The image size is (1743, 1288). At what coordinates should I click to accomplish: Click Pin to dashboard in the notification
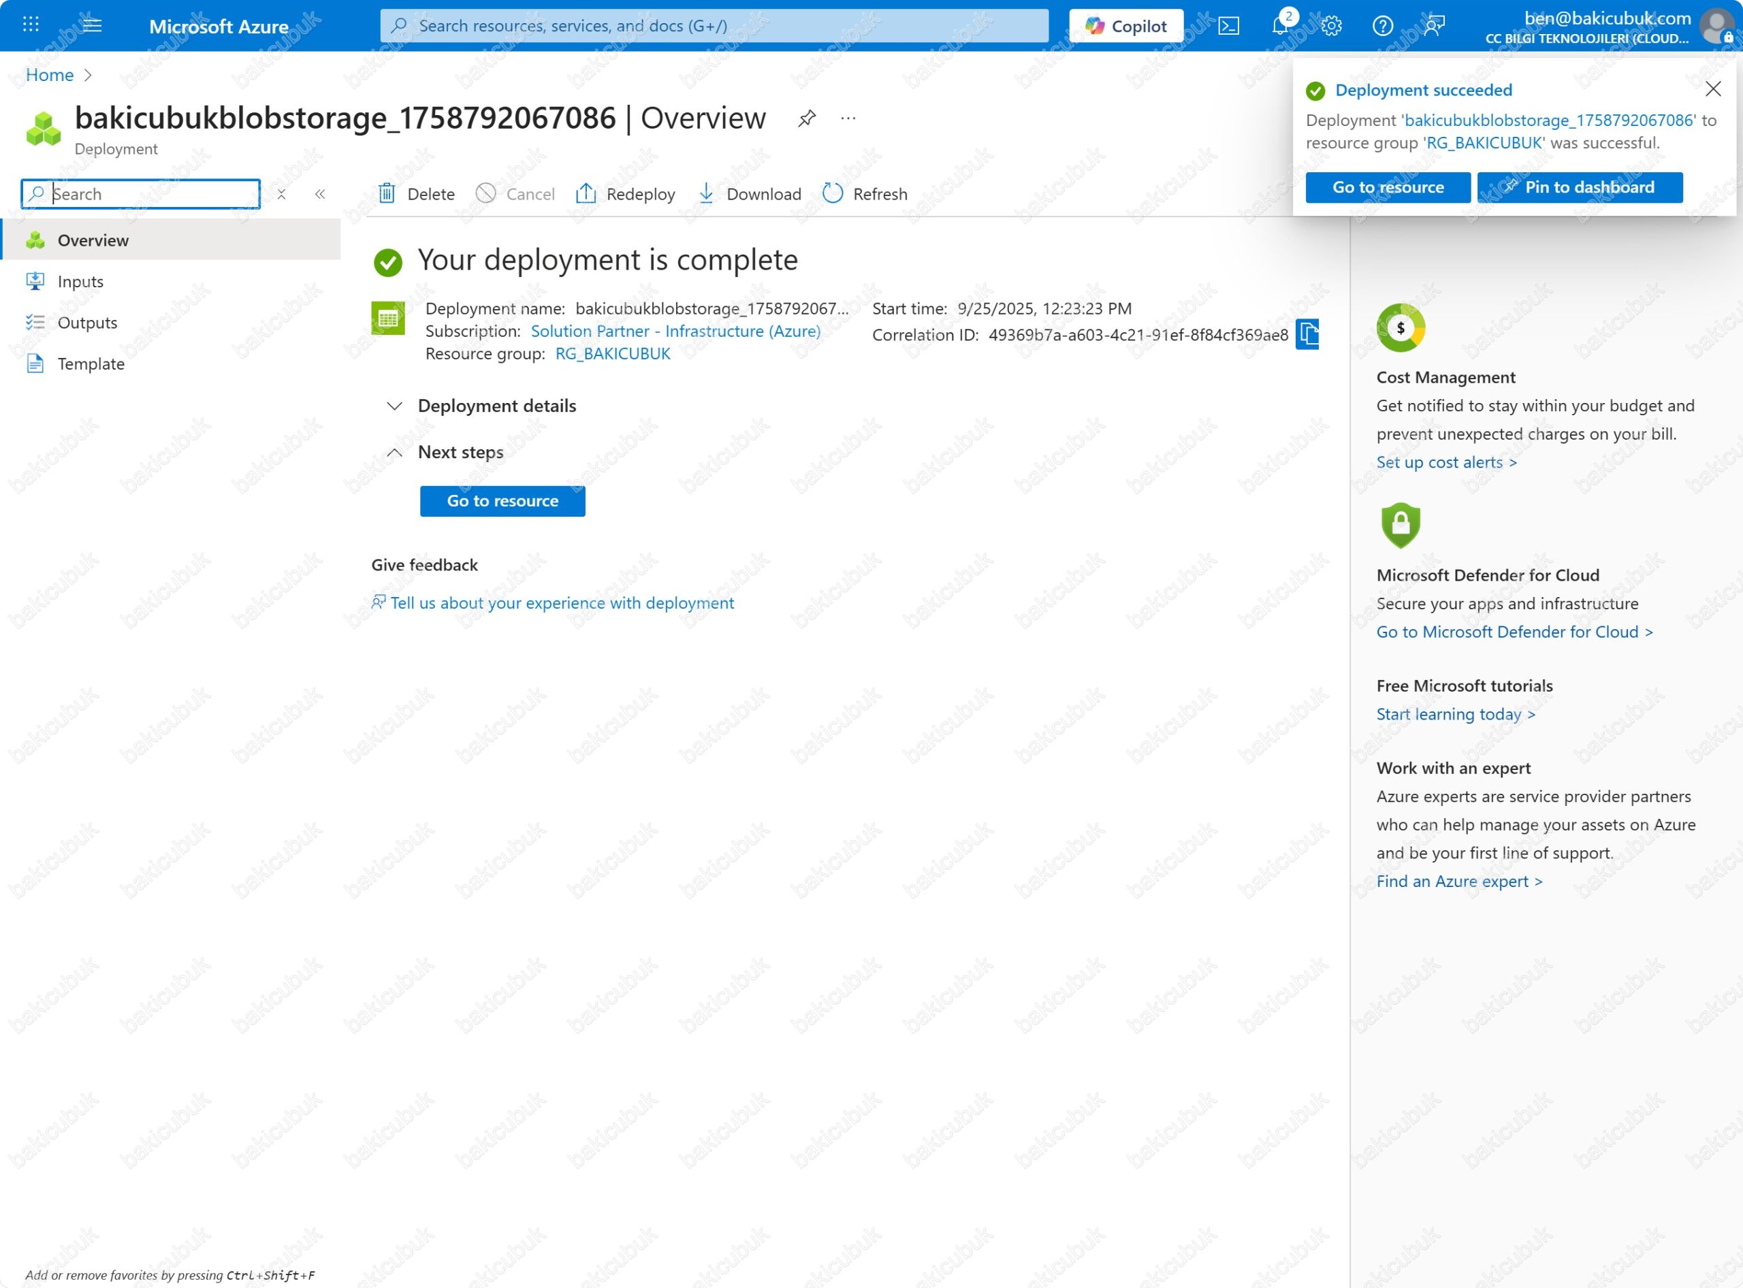(x=1580, y=187)
